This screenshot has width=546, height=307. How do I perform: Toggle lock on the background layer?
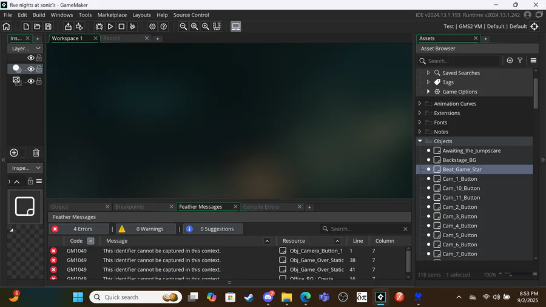tap(39, 81)
